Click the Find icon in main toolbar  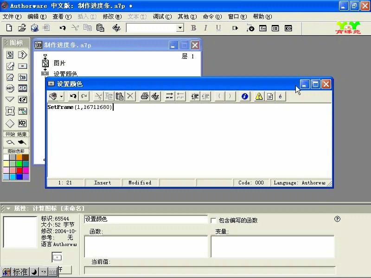116,28
